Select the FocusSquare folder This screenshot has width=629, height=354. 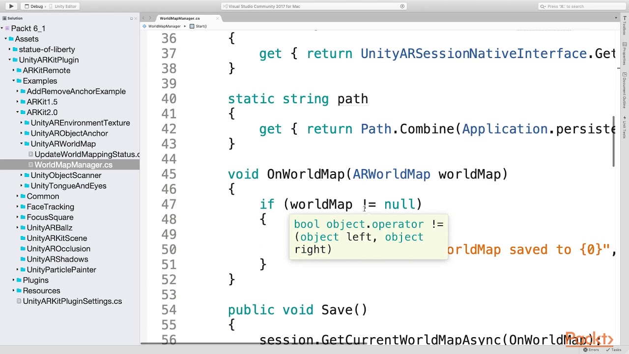coord(50,217)
